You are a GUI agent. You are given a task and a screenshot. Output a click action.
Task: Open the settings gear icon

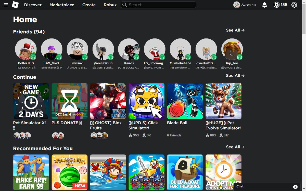tap(294, 5)
